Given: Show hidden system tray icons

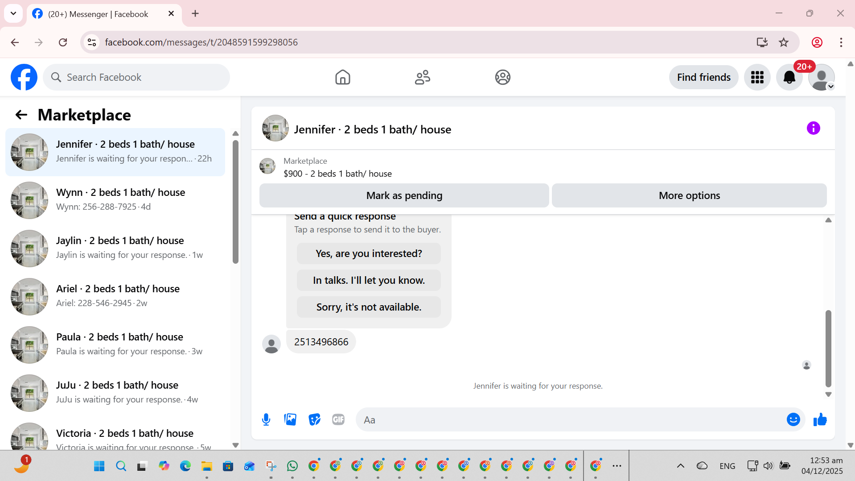Looking at the screenshot, I should 680,466.
